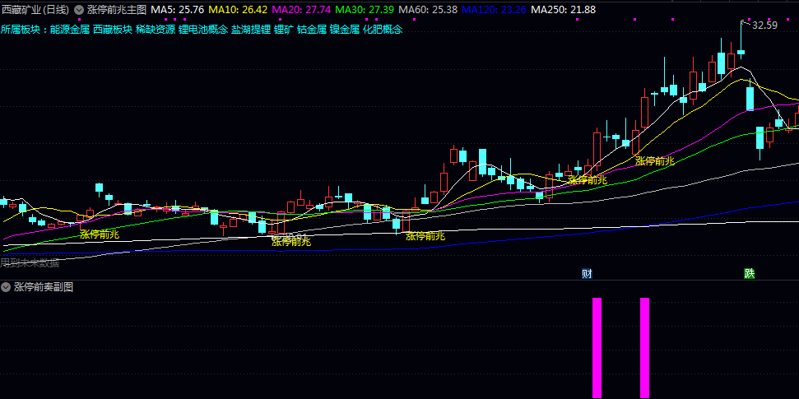The height and width of the screenshot is (399, 799).
Task: Select the magenta MA20: 27.74 value
Action: click(x=302, y=9)
